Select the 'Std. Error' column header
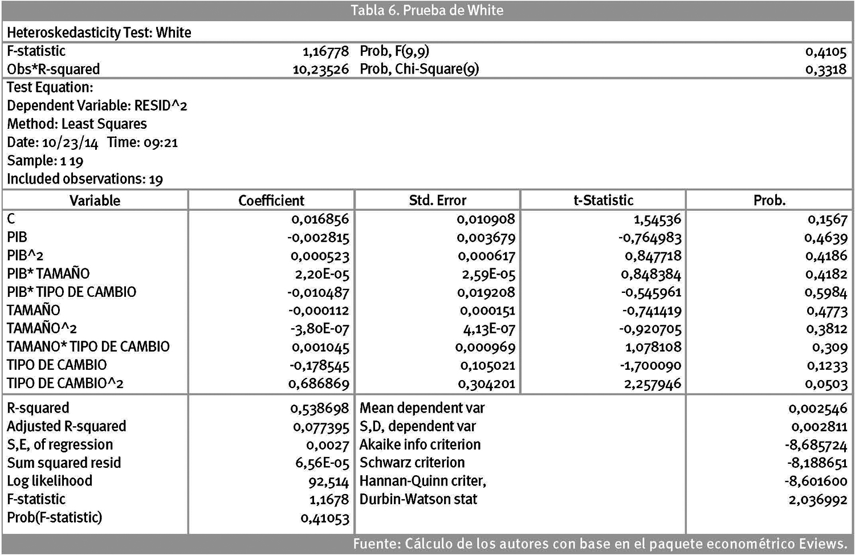The height and width of the screenshot is (555, 855). point(437,201)
